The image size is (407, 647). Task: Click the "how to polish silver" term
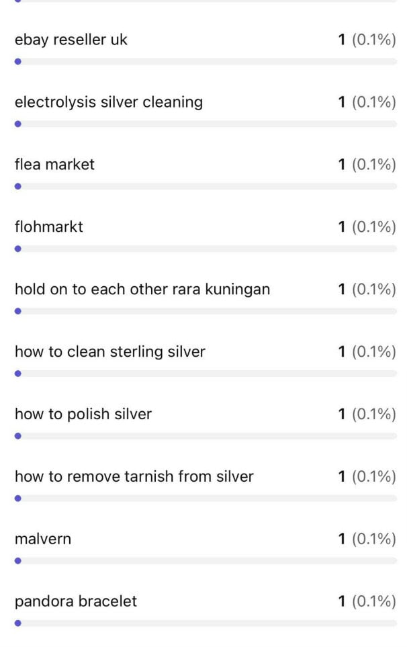[x=83, y=414]
